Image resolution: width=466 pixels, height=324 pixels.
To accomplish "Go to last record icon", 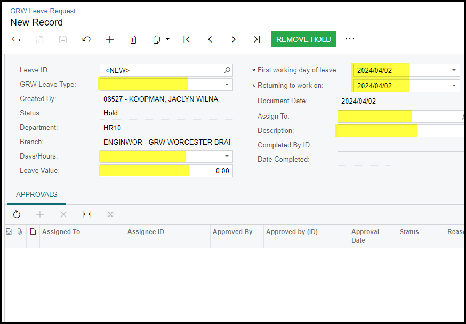I will coord(257,39).
